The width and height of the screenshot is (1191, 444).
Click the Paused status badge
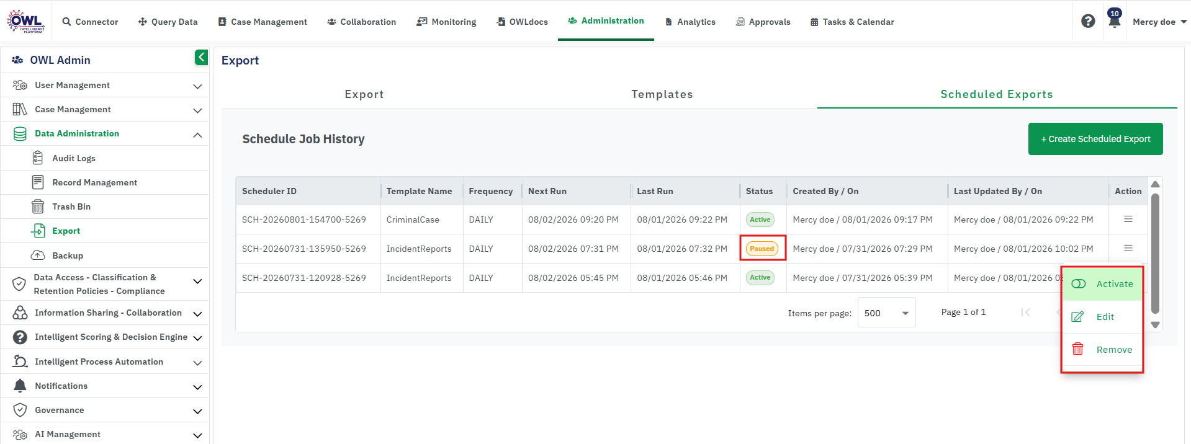[762, 249]
